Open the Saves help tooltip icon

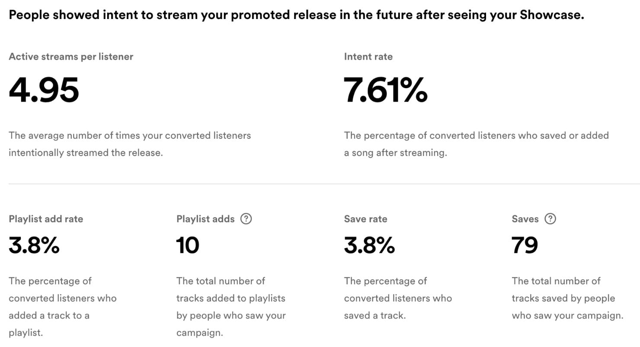click(551, 219)
